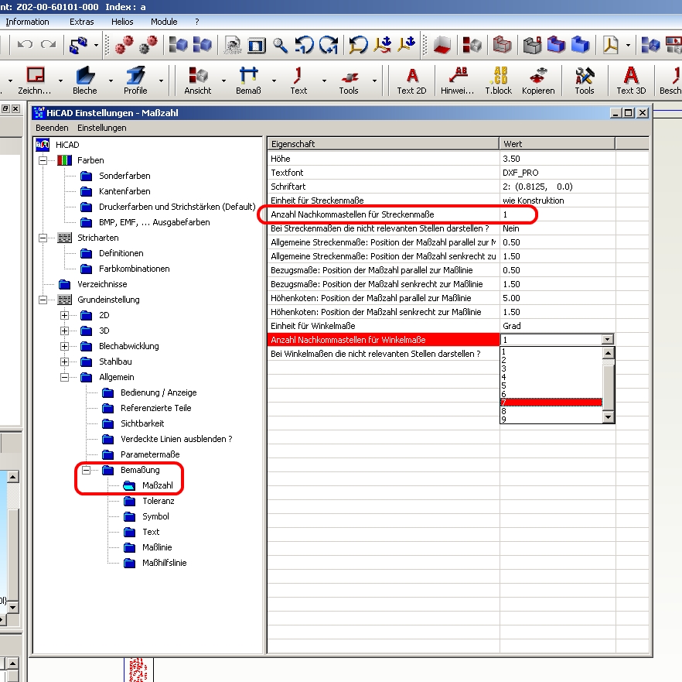
Task: Open the Einstellungen menu in settings
Action: (x=102, y=128)
